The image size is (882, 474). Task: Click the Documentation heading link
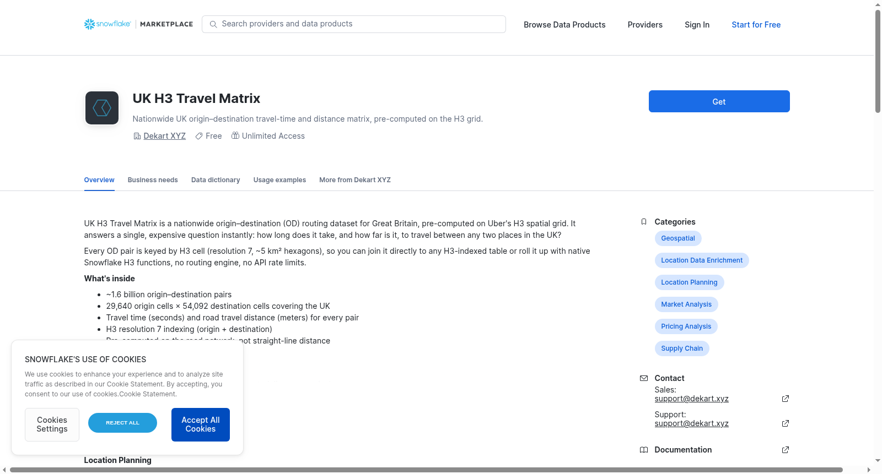pyautogui.click(x=683, y=450)
